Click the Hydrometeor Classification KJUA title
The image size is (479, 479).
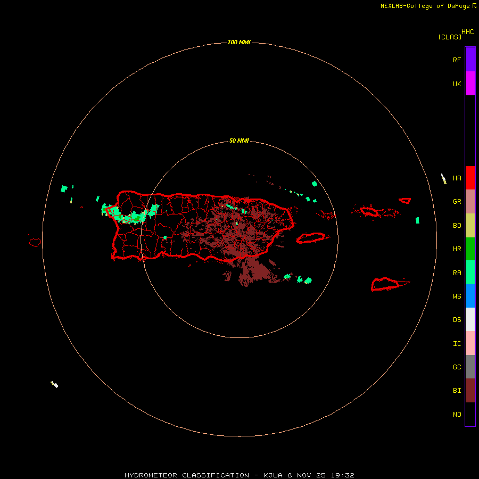[x=239, y=475]
